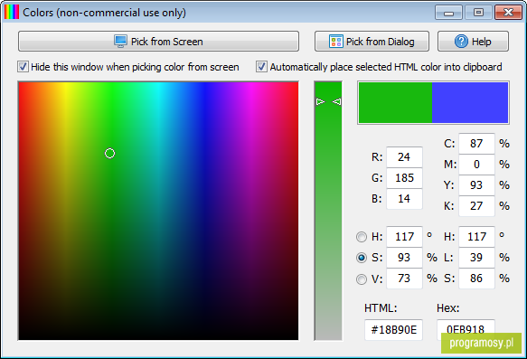Click the blue previous color swatch

coord(470,102)
